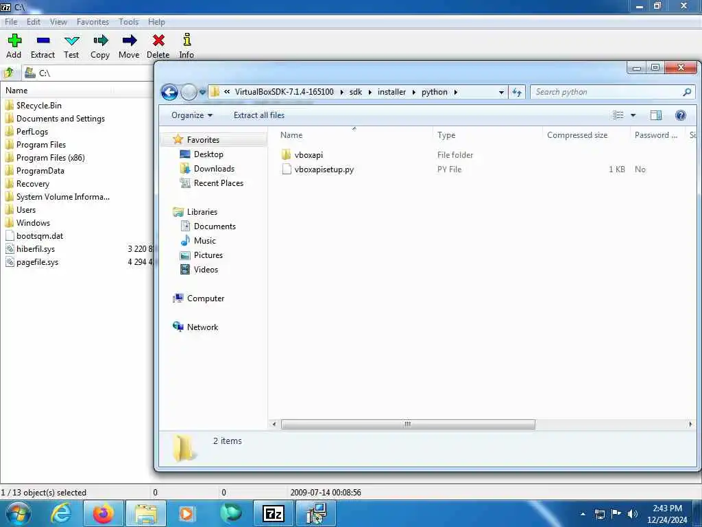Click the up-folder icon in 7-Zip address bar
The width and height of the screenshot is (702, 527).
9,73
